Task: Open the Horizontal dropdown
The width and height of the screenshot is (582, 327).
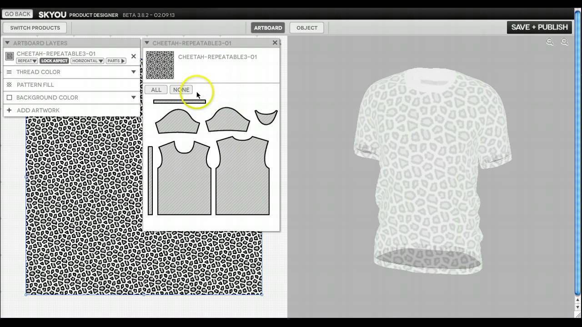Action: [x=87, y=61]
